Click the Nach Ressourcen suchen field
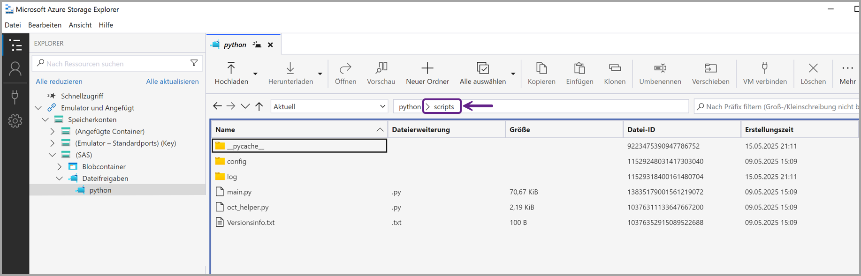This screenshot has height=276, width=861. (x=113, y=63)
